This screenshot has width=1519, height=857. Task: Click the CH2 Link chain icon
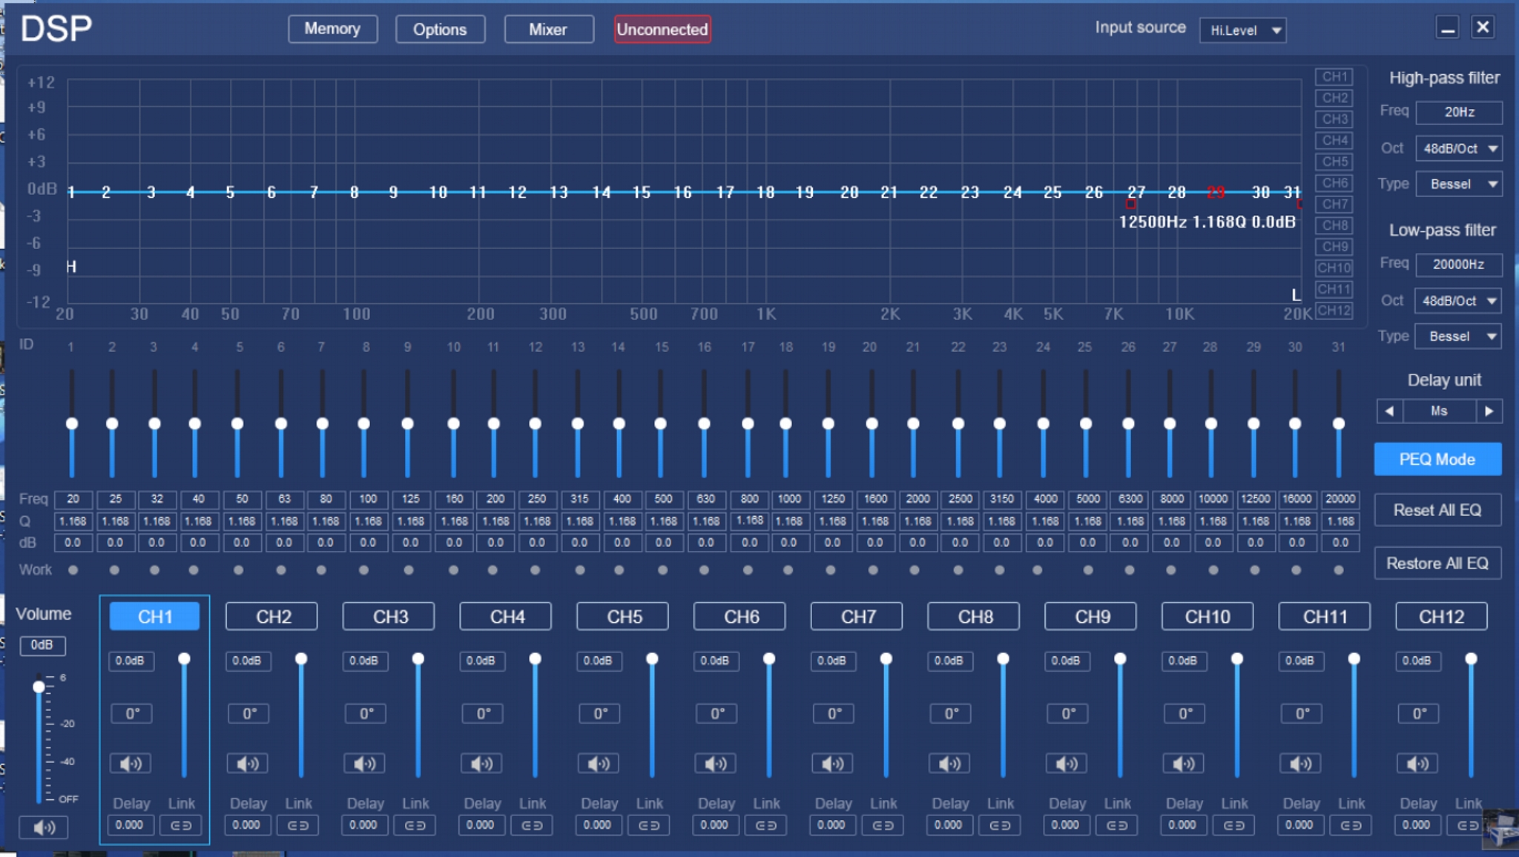298,825
